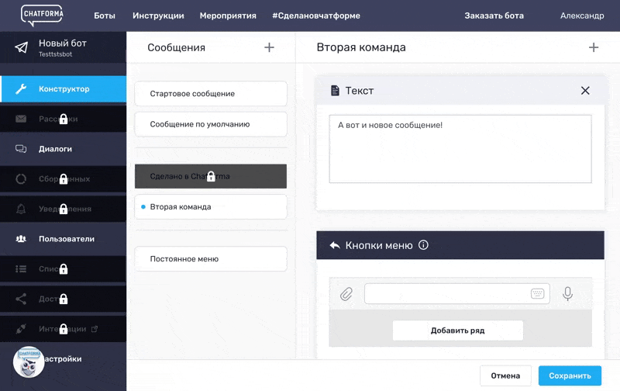The height and width of the screenshot is (391, 620).
Task: Click the Telegram paper plane icon
Action: [x=22, y=47]
